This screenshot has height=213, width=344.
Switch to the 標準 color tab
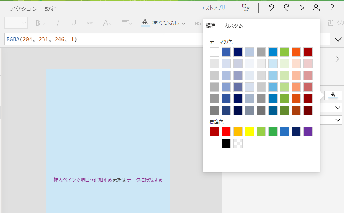pyautogui.click(x=211, y=26)
